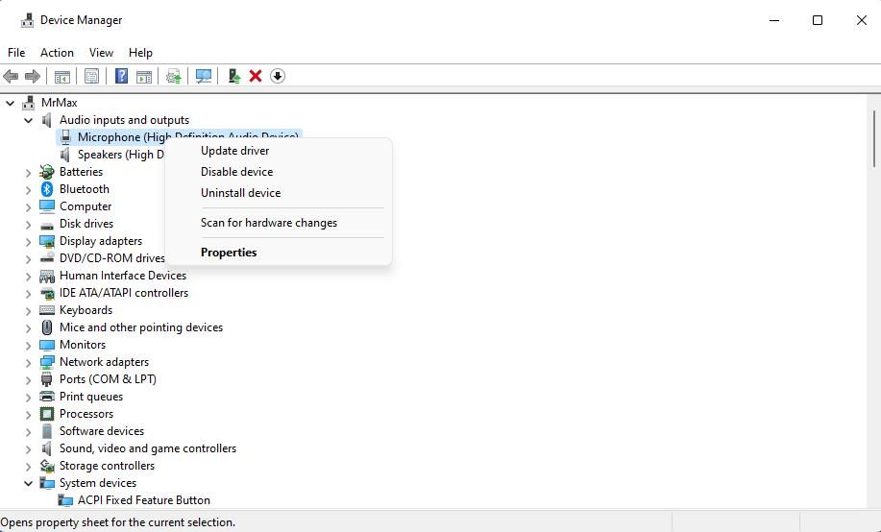Image resolution: width=881 pixels, height=532 pixels.
Task: Click the red X Uninstall device icon
Action: (256, 76)
